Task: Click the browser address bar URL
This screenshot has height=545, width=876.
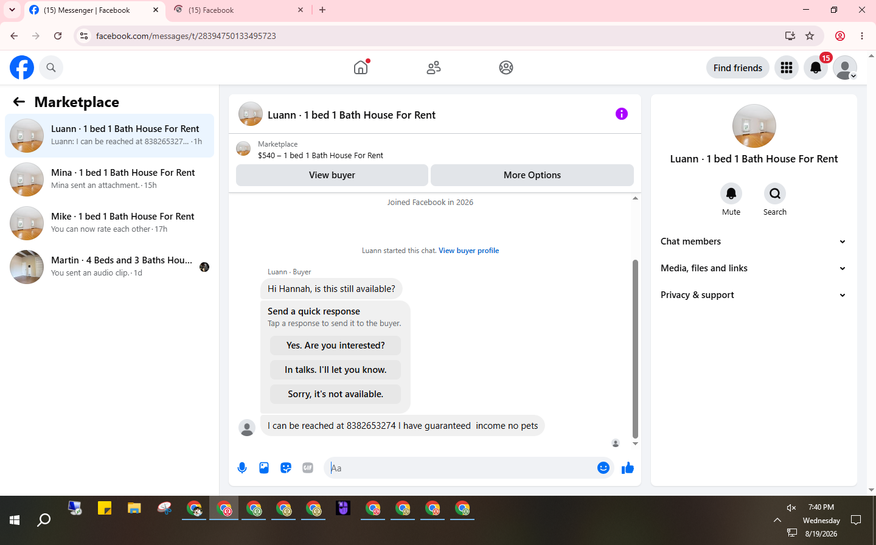Action: pos(186,36)
